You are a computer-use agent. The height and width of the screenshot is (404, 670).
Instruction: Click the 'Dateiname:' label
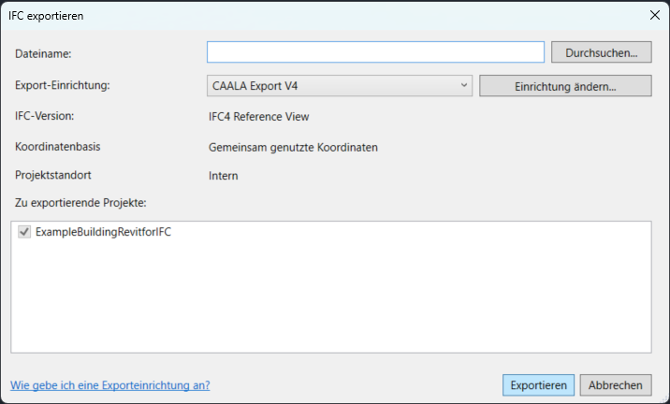point(44,55)
